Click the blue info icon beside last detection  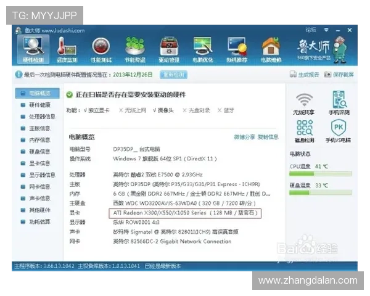pyautogui.click(x=18, y=75)
